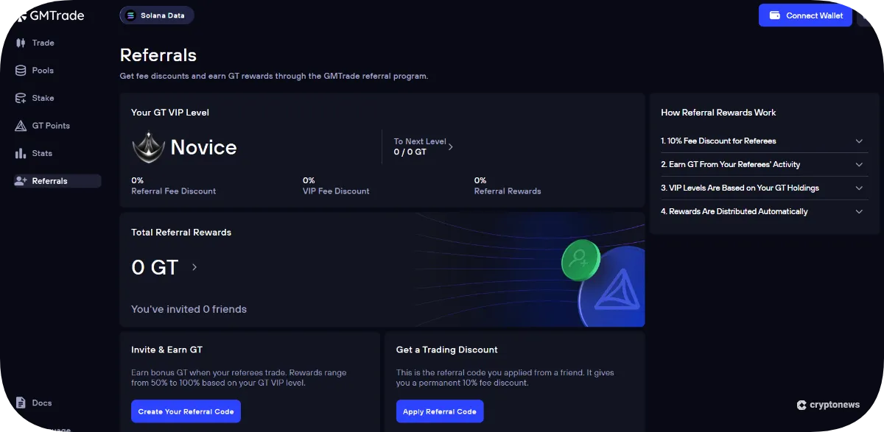This screenshot has width=884, height=432.
Task: Click the VIP Fee Discount label
Action: (x=336, y=191)
